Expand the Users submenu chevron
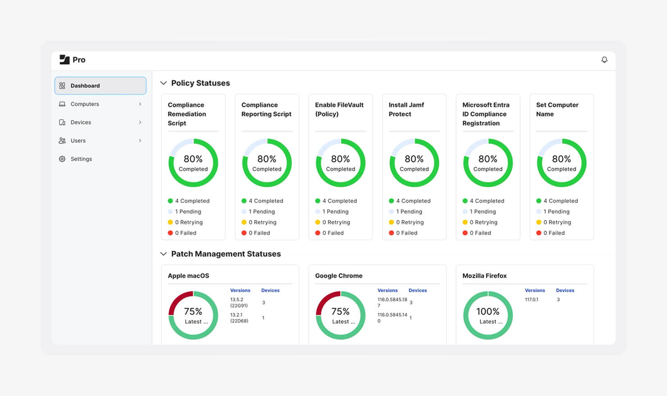 140,141
